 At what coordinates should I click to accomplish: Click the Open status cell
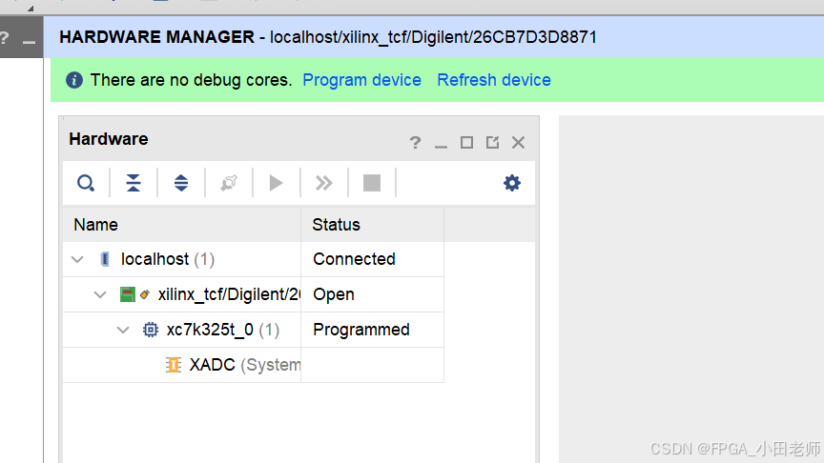click(373, 294)
